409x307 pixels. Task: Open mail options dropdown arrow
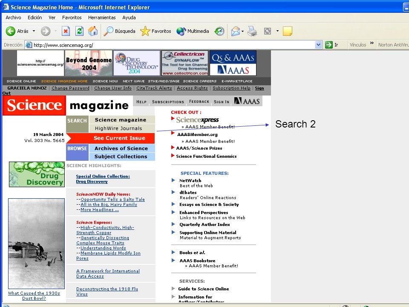(x=243, y=31)
